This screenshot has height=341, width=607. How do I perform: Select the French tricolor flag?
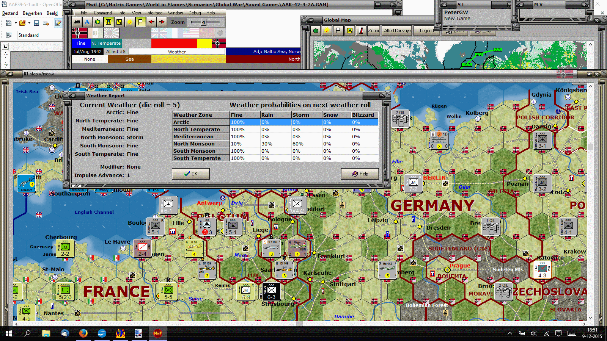point(175,33)
